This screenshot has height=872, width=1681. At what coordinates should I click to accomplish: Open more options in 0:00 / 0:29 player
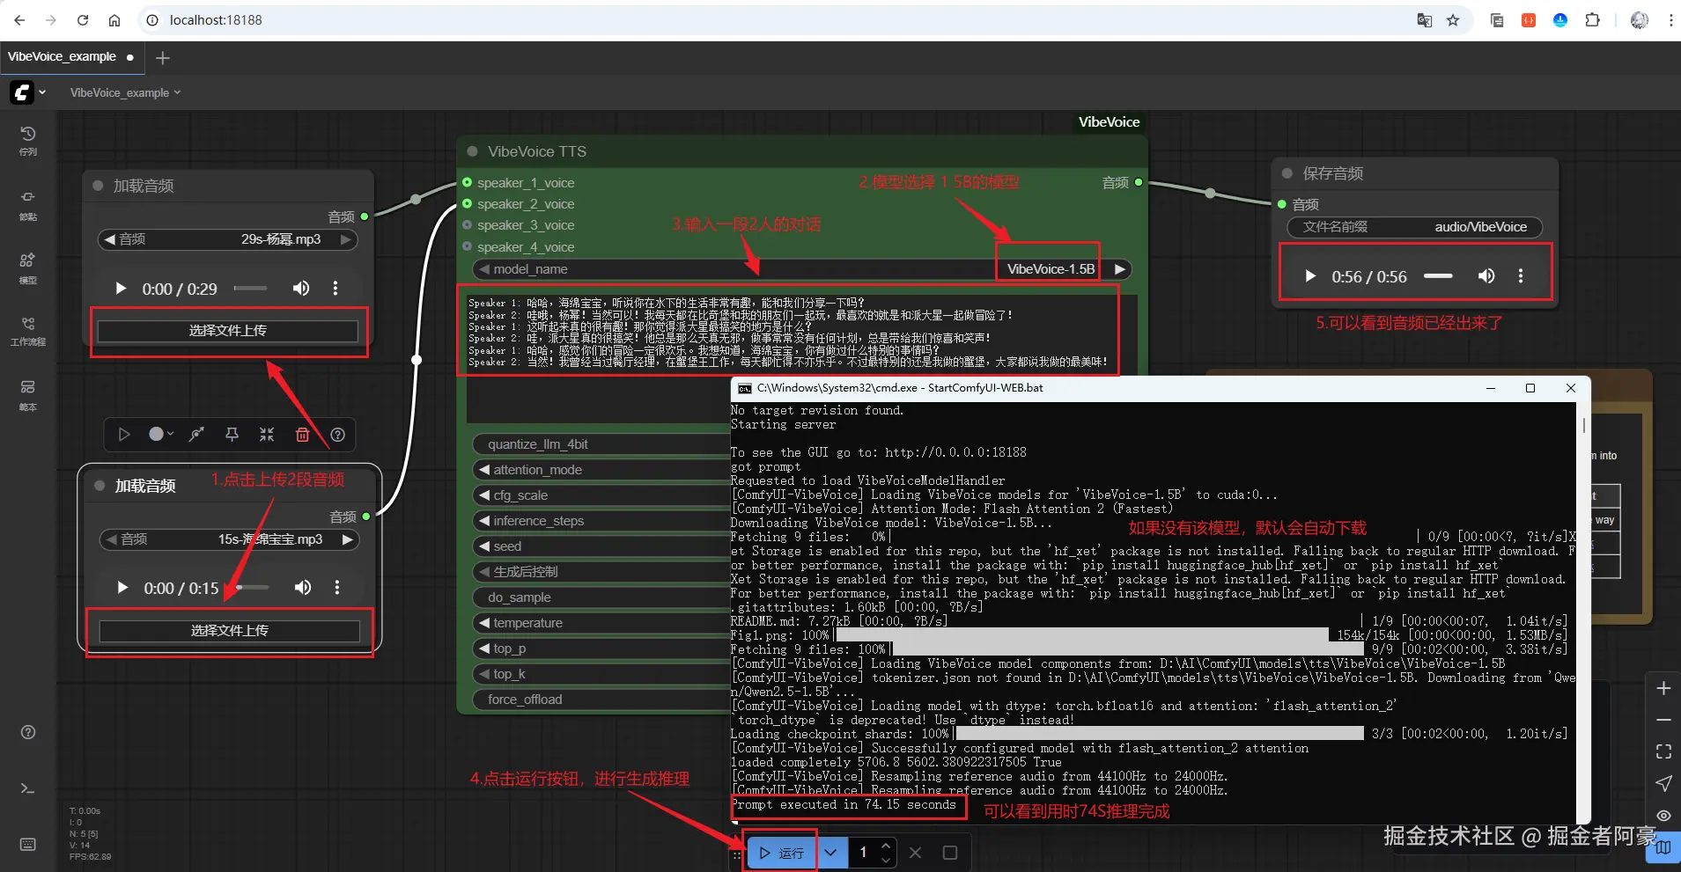[335, 289]
